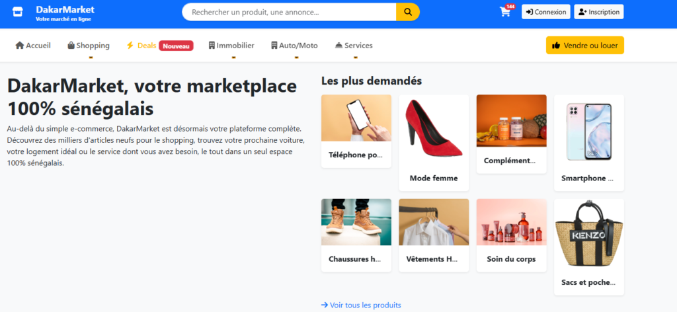Open the Shopping menu item

tap(89, 46)
